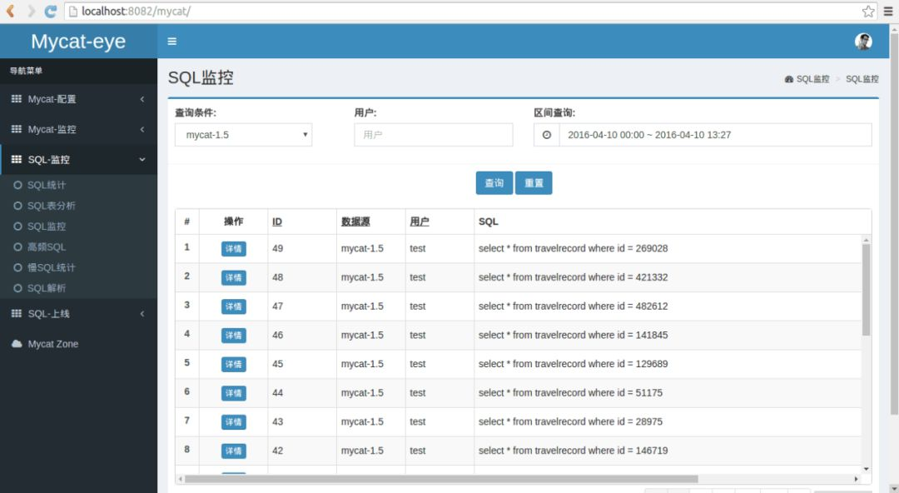Viewport: 899px width, 493px height.
Task: Toggle the sidebar with the hamburger icon
Action: [x=172, y=42]
